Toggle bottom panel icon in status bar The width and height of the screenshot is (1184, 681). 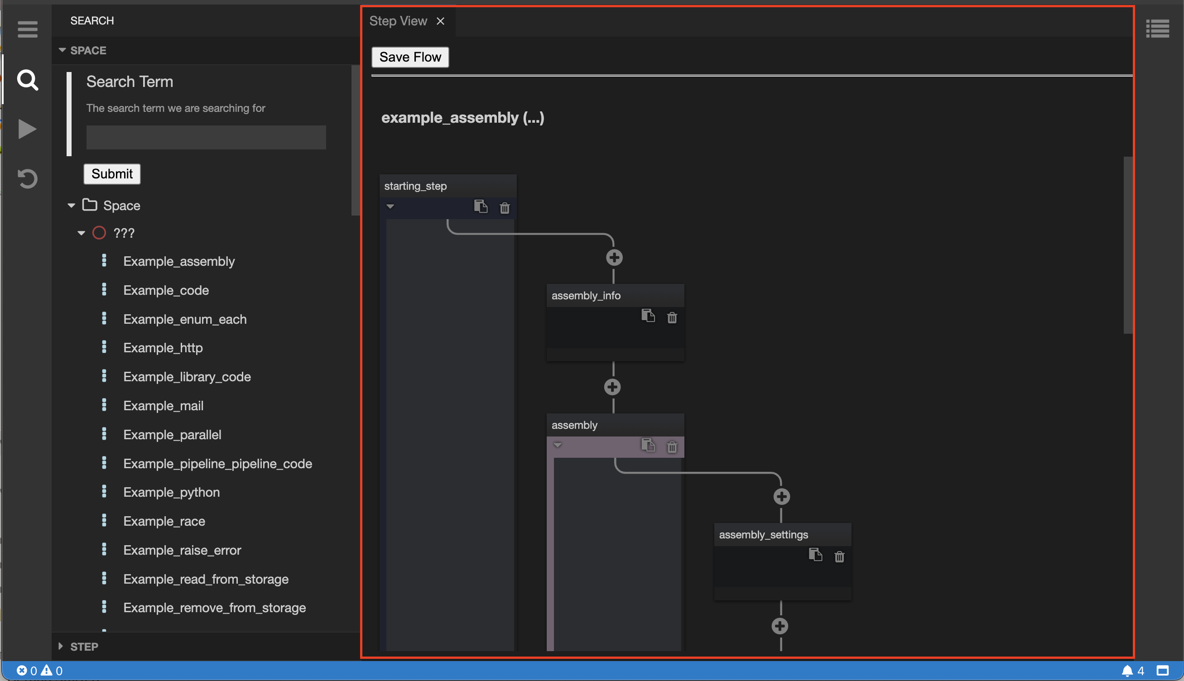click(1162, 671)
